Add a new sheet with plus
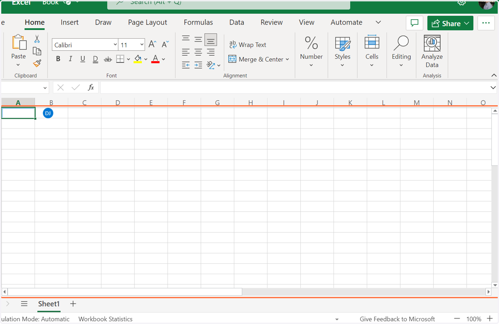Viewport: 499px width, 324px height. tap(73, 304)
